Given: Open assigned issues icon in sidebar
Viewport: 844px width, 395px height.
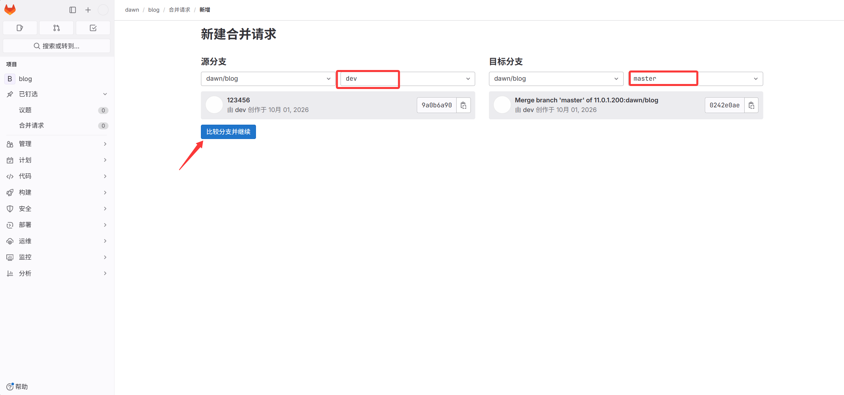Looking at the screenshot, I should coord(20,28).
